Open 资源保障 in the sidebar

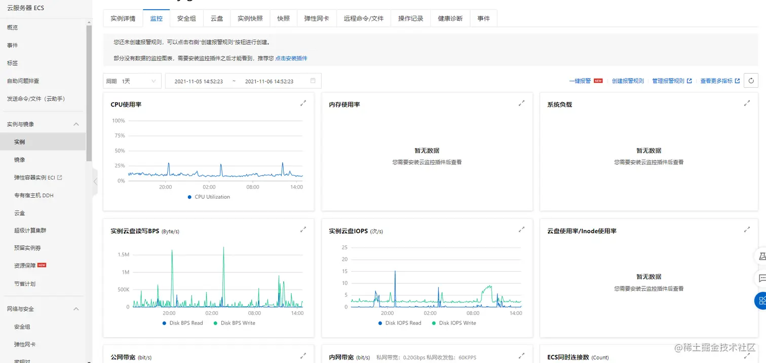tap(25, 266)
